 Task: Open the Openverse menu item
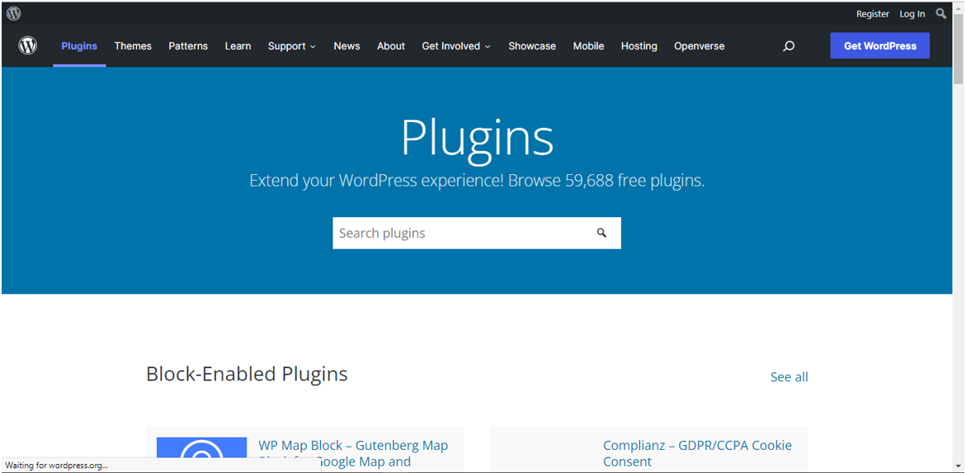click(x=700, y=46)
